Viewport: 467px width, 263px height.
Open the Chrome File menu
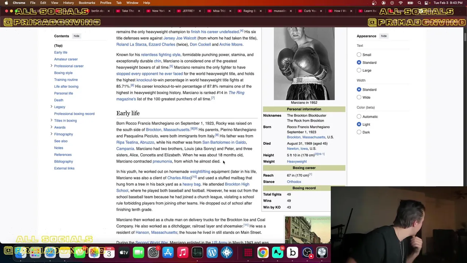(32, 3)
